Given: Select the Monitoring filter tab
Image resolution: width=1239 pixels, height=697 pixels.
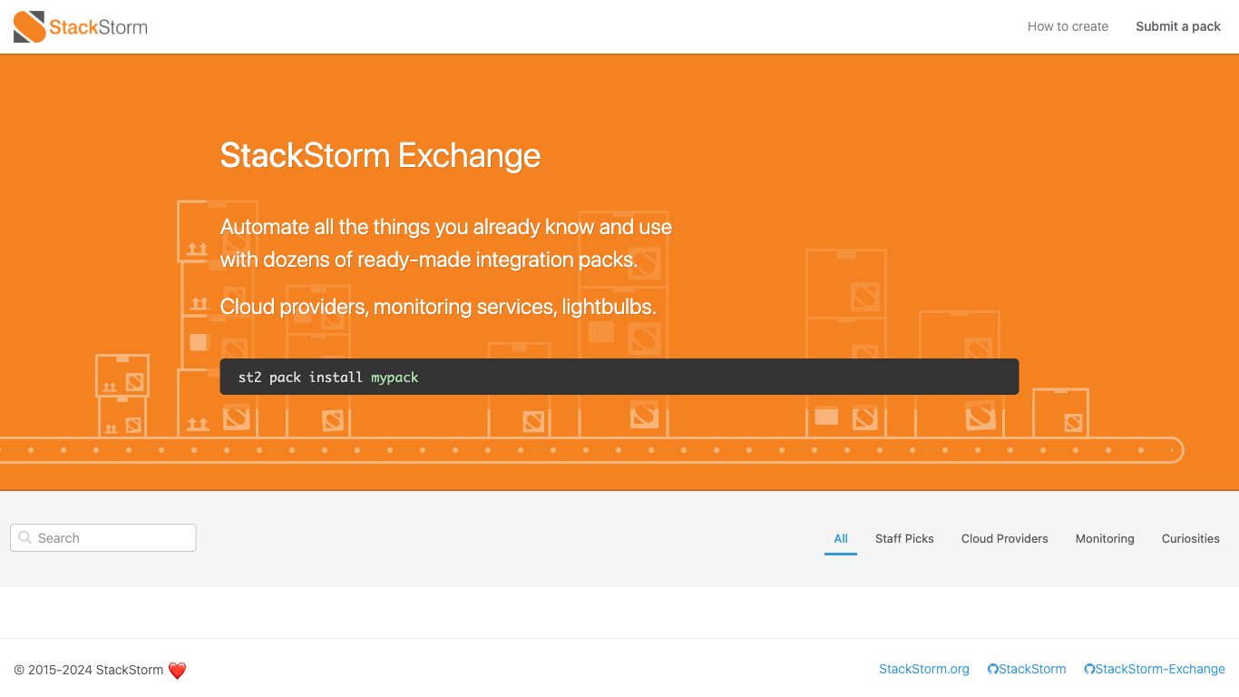Looking at the screenshot, I should (x=1105, y=538).
